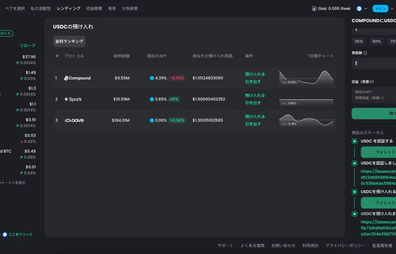
Task: Click the USDC coin icon in Compound row
Action: click(152, 78)
